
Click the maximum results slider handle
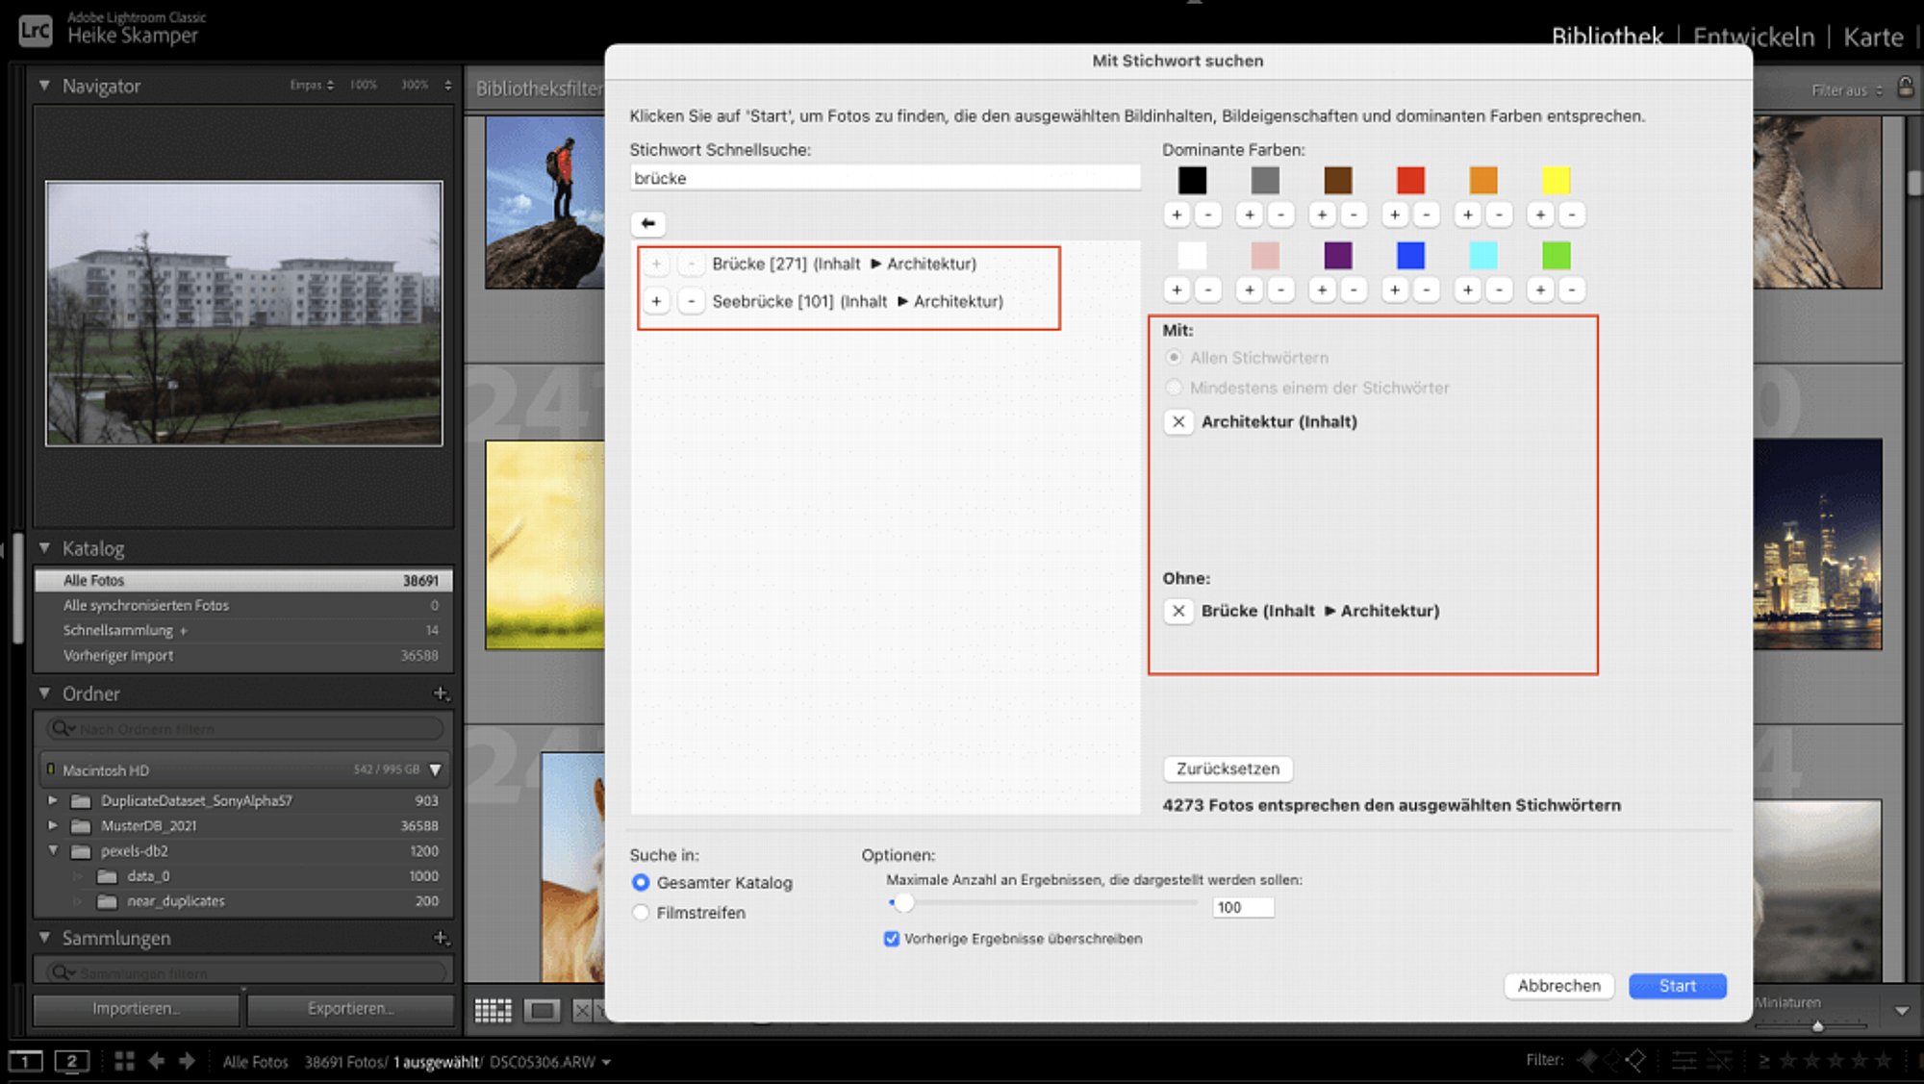coord(902,903)
